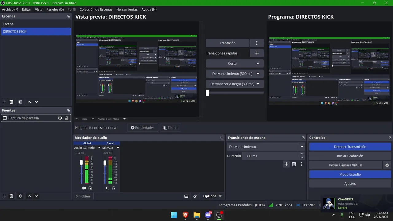The image size is (393, 221).
Task: Click Transición button
Action: click(x=228, y=43)
